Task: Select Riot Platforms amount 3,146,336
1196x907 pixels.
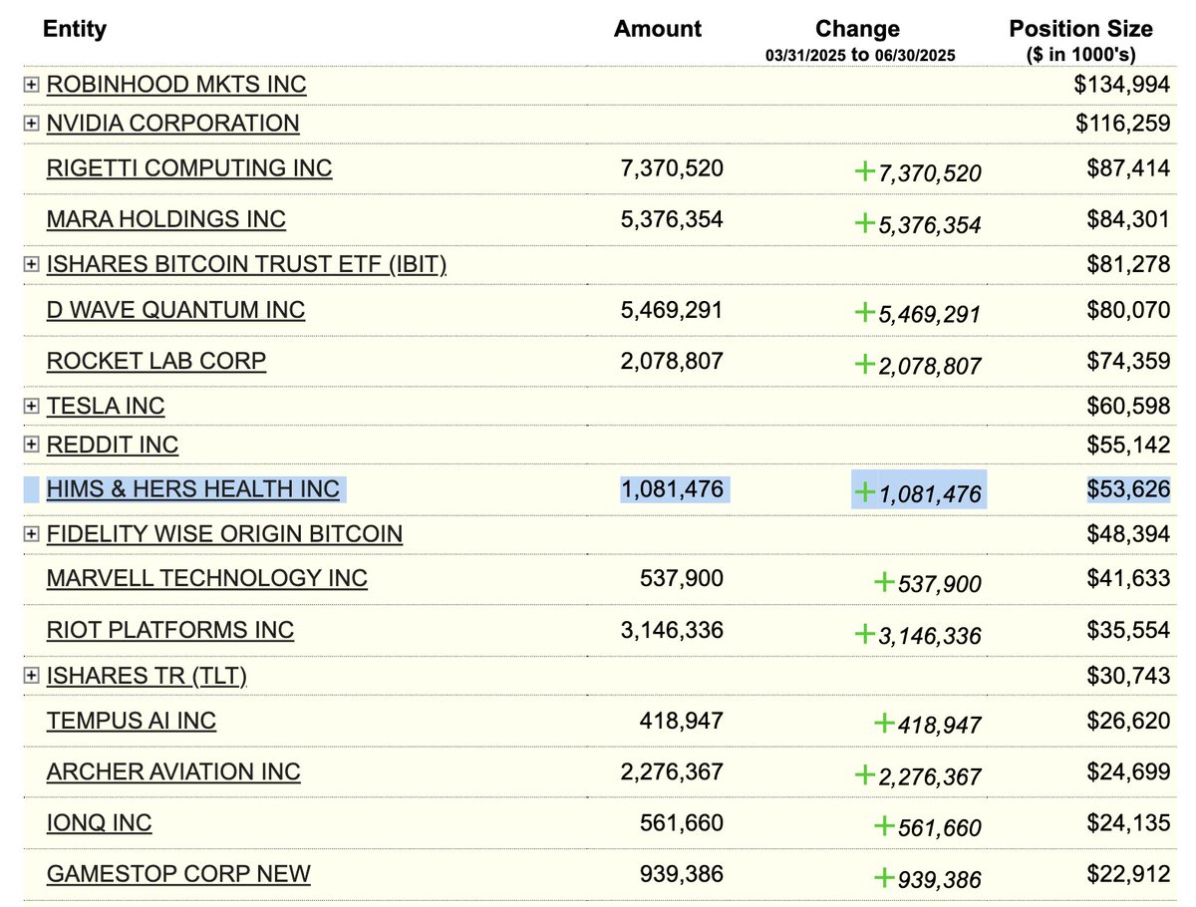Action: [x=672, y=630]
